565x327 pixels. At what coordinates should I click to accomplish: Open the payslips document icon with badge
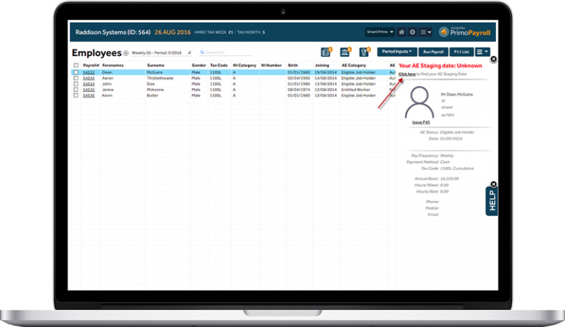pyautogui.click(x=326, y=52)
